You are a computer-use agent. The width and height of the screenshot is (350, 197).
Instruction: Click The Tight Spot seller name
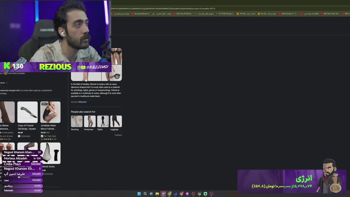pos(50,136)
